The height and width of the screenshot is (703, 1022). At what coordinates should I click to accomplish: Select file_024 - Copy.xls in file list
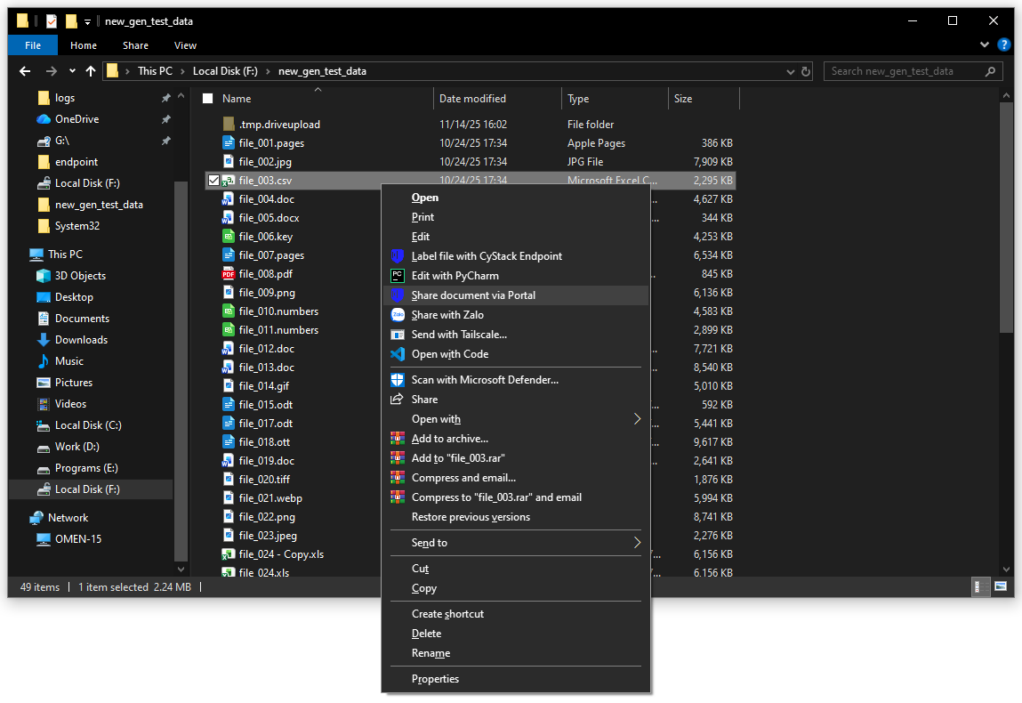pyautogui.click(x=281, y=554)
